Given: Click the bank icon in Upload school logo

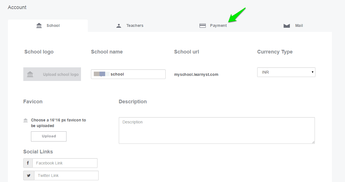Looking at the screenshot, I should pyautogui.click(x=30, y=74).
